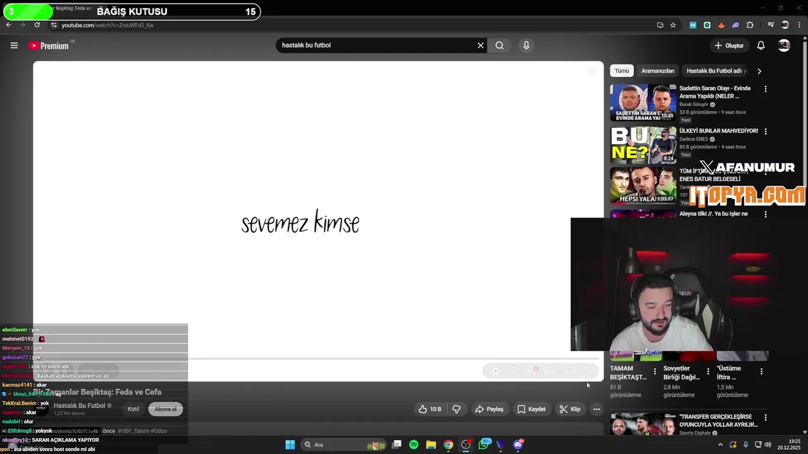Screen dimensions: 808x454
Task: Open the Windows Start menu
Action: [x=290, y=445]
